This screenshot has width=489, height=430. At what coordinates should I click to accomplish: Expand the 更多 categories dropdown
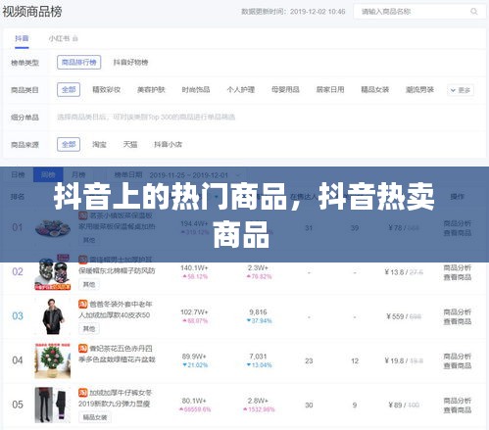(461, 90)
